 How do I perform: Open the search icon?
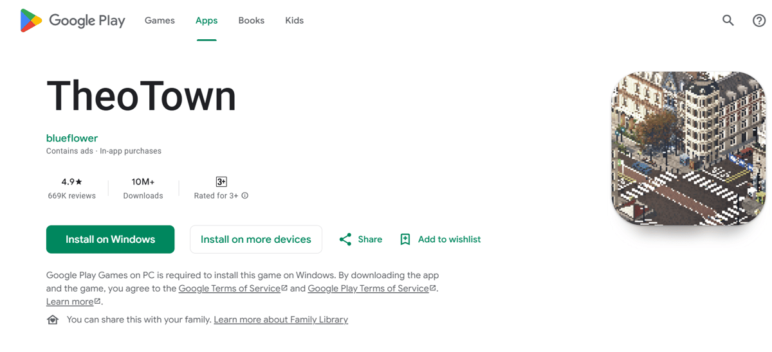(x=728, y=21)
